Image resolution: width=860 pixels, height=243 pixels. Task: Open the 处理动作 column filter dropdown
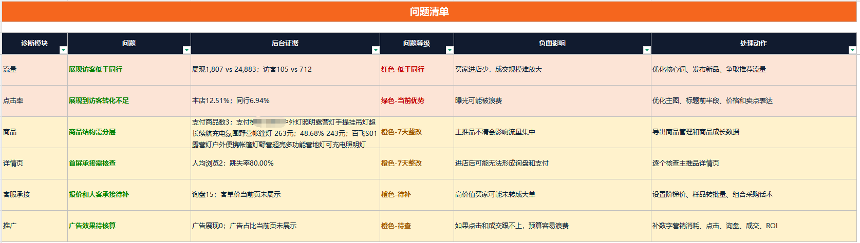pyautogui.click(x=852, y=50)
